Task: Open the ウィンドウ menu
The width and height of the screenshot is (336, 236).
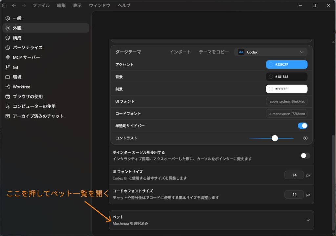Action: point(100,5)
